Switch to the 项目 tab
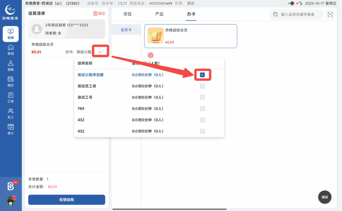 [x=127, y=14]
